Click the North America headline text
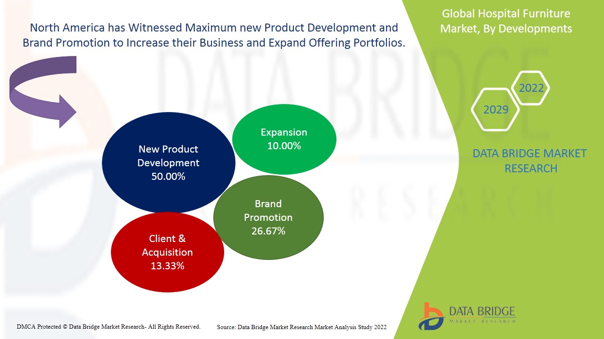604x339 pixels. tap(214, 35)
